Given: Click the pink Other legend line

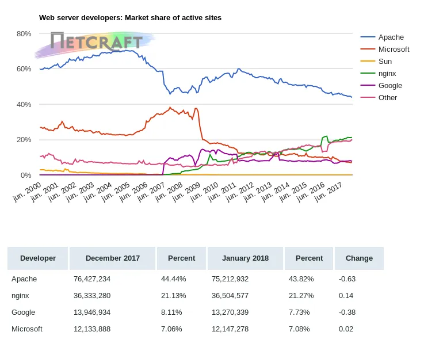Looking at the screenshot, I should (368, 98).
